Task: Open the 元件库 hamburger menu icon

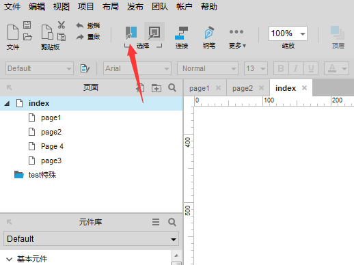Action: (156, 222)
